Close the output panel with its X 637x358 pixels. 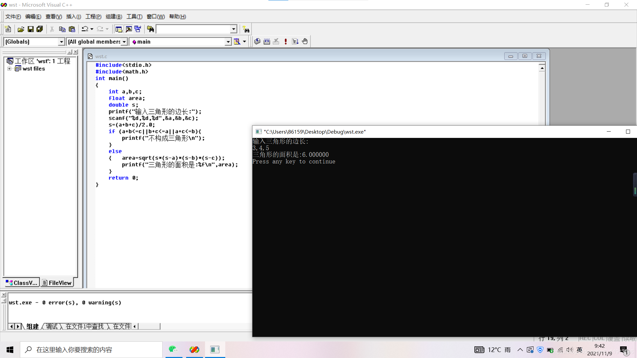4,295
